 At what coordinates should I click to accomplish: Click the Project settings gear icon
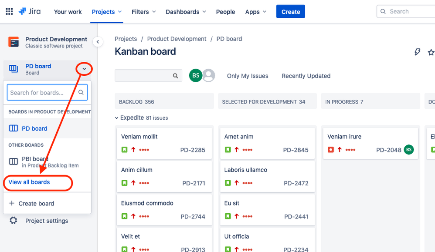click(x=14, y=220)
